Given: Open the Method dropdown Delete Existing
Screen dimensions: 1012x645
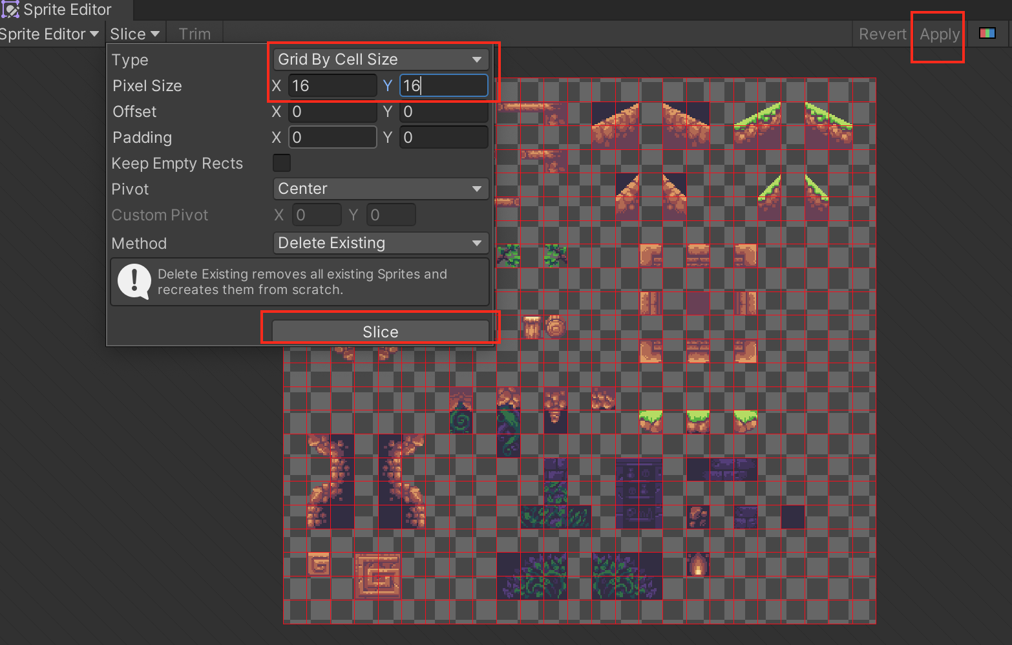Looking at the screenshot, I should [381, 243].
